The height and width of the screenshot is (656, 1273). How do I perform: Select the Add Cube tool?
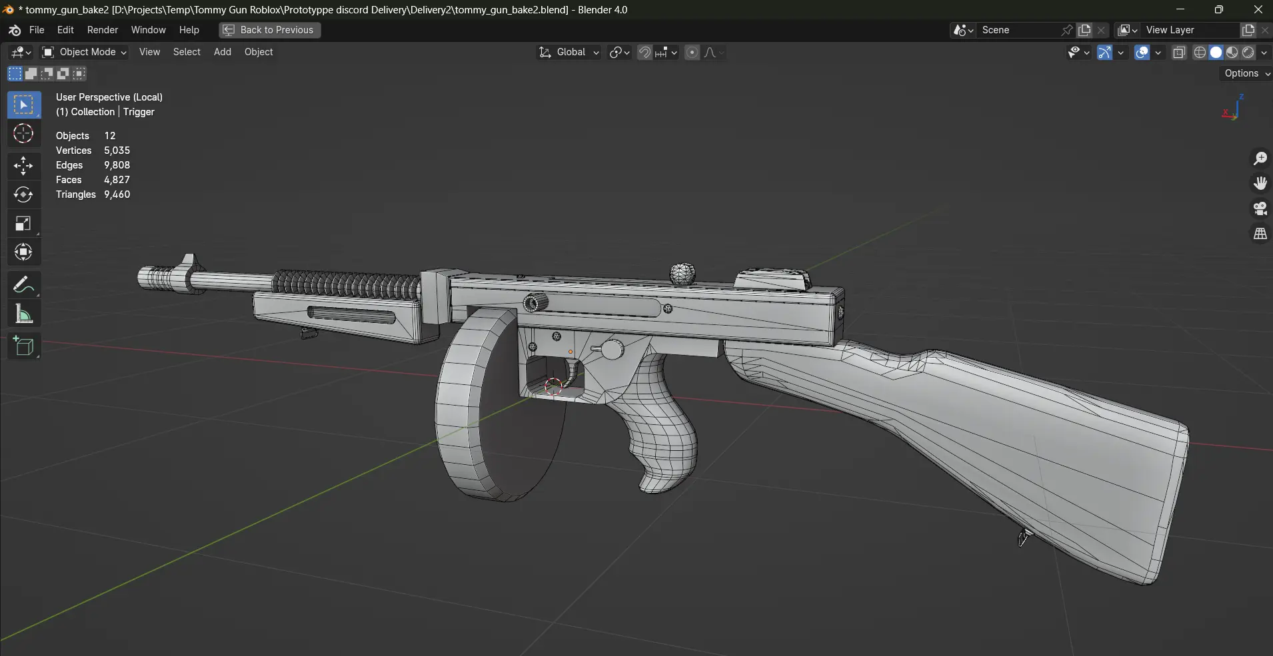pyautogui.click(x=23, y=346)
